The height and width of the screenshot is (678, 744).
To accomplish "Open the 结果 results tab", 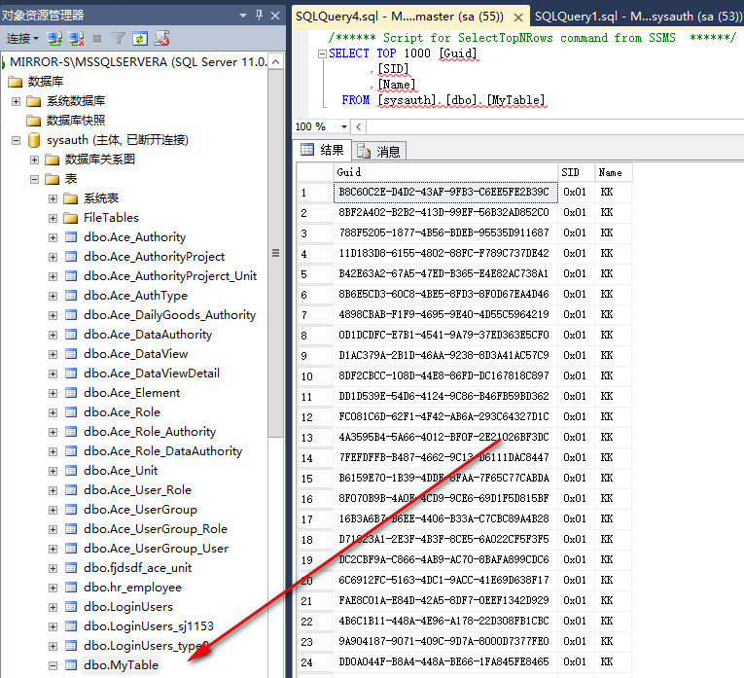I will point(322,151).
